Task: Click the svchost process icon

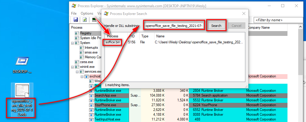Action: [x=86, y=76]
